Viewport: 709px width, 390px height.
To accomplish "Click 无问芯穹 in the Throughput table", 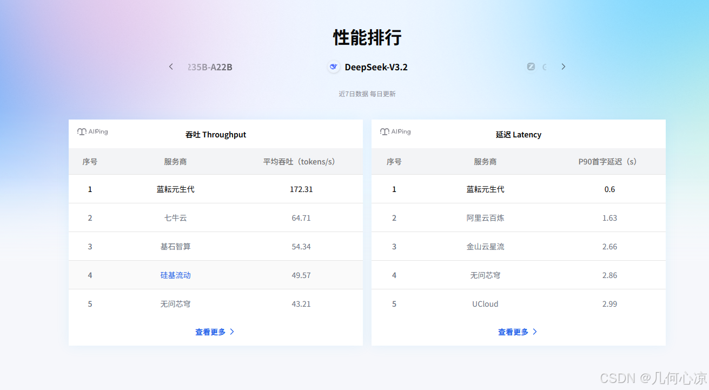I will tap(176, 304).
